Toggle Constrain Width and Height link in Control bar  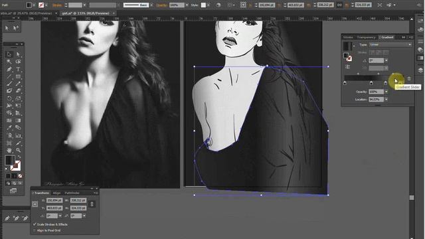[339, 5]
